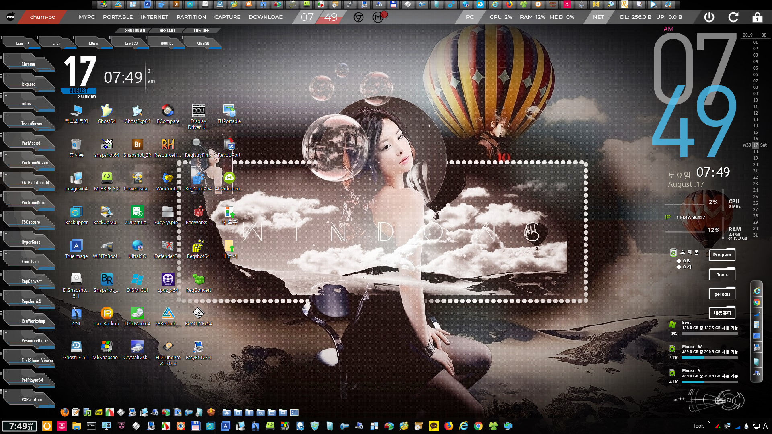Launch DiskMark64 desktop icon
This screenshot has width=772, height=434.
point(137,317)
